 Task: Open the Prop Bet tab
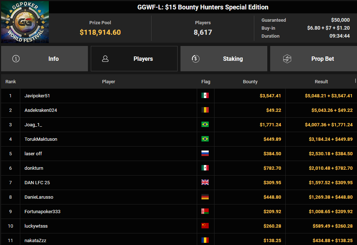(314, 59)
